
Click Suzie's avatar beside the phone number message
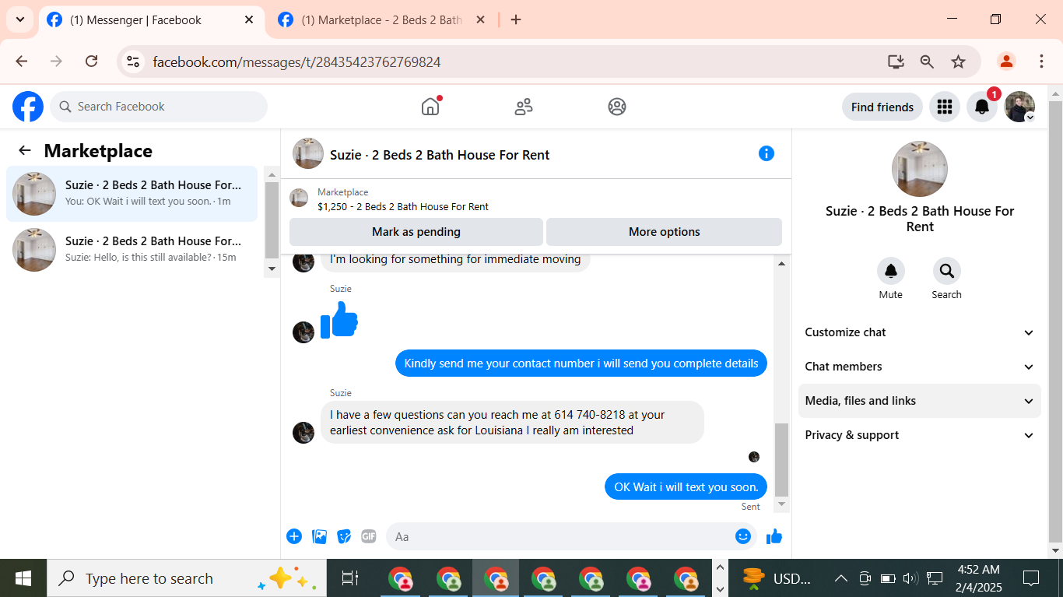pyautogui.click(x=303, y=433)
